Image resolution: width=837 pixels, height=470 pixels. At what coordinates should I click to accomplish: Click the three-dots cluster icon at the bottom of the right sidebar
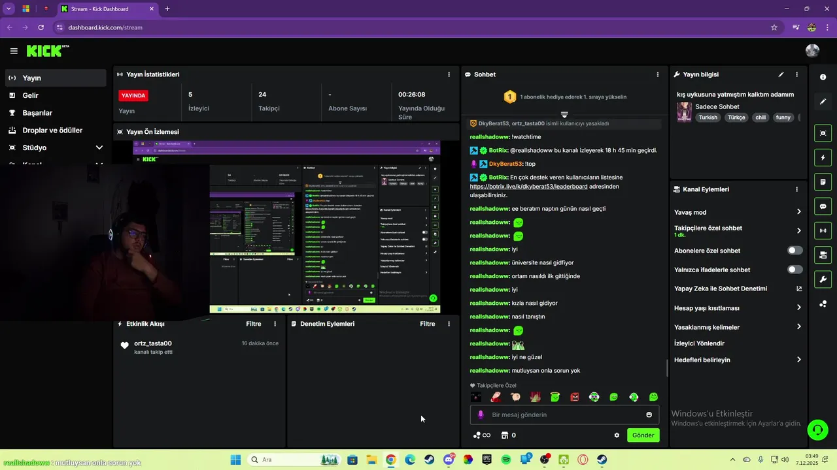coord(823,304)
